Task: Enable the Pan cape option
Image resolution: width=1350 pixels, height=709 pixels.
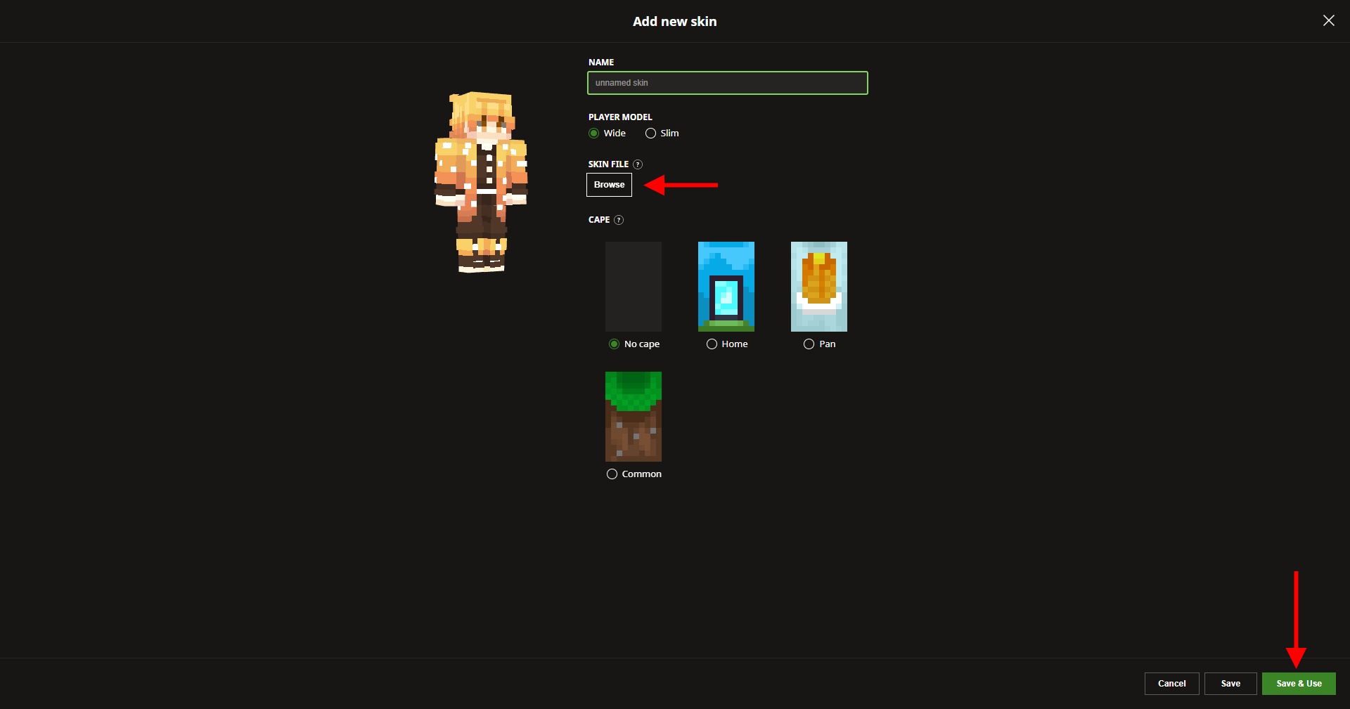Action: pyautogui.click(x=809, y=344)
